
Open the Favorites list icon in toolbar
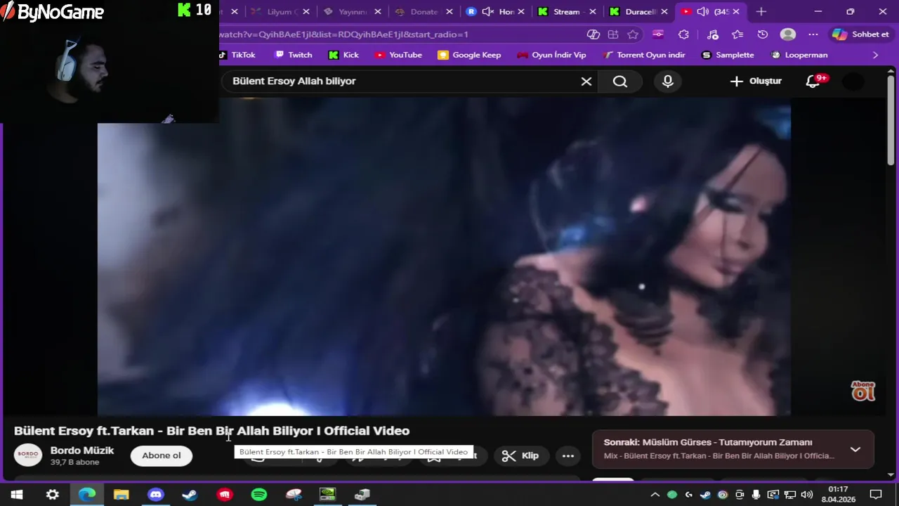737,34
